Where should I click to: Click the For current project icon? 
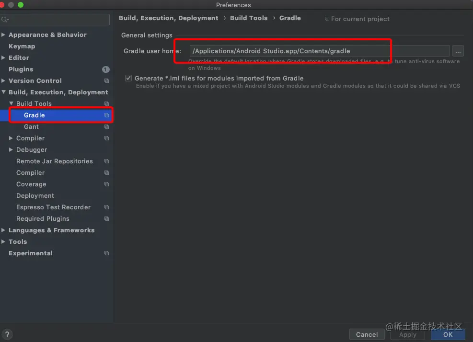point(327,19)
